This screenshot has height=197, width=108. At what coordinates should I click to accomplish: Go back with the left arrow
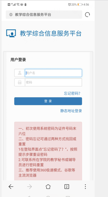11,187
